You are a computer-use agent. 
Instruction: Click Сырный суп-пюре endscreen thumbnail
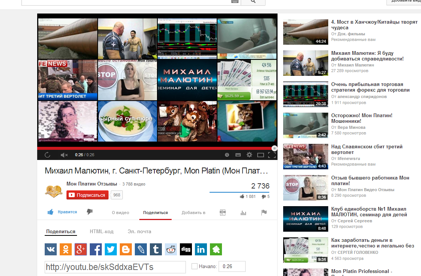(127, 121)
